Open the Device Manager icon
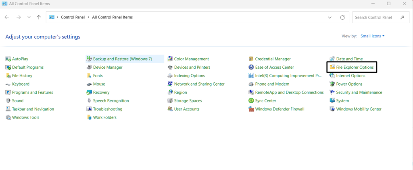The height and width of the screenshot is (170, 413). tap(89, 68)
